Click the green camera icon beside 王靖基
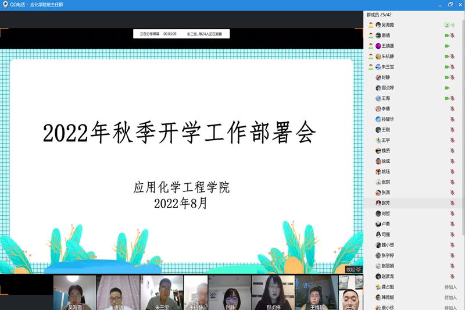Image resolution: width=465 pixels, height=310 pixels. [447, 46]
